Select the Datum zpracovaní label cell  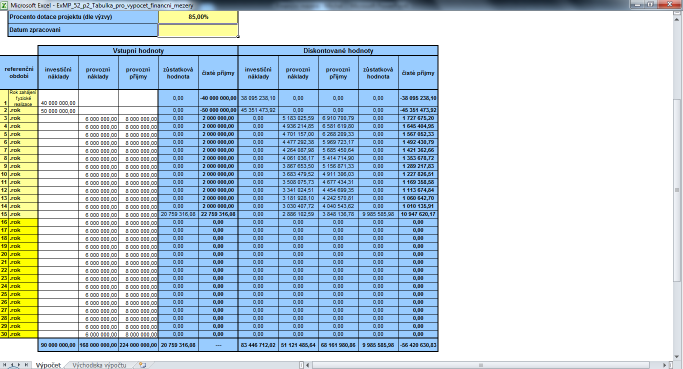pos(83,30)
